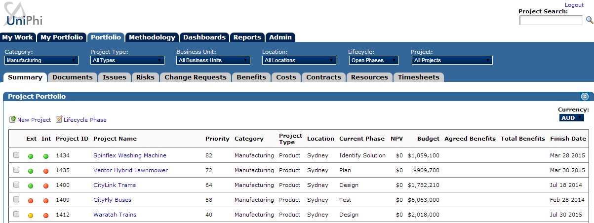This screenshot has width=594, height=223.
Task: Open Spinflex Washing Machine project
Action: click(x=130, y=155)
